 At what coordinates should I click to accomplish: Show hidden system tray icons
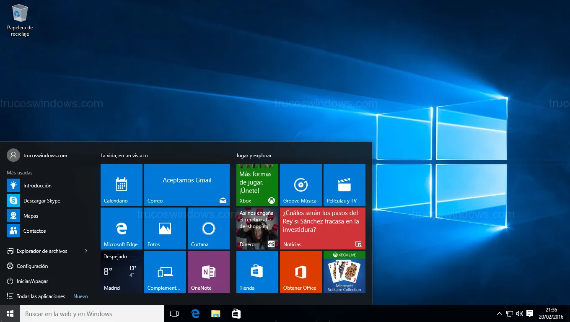pyautogui.click(x=499, y=314)
